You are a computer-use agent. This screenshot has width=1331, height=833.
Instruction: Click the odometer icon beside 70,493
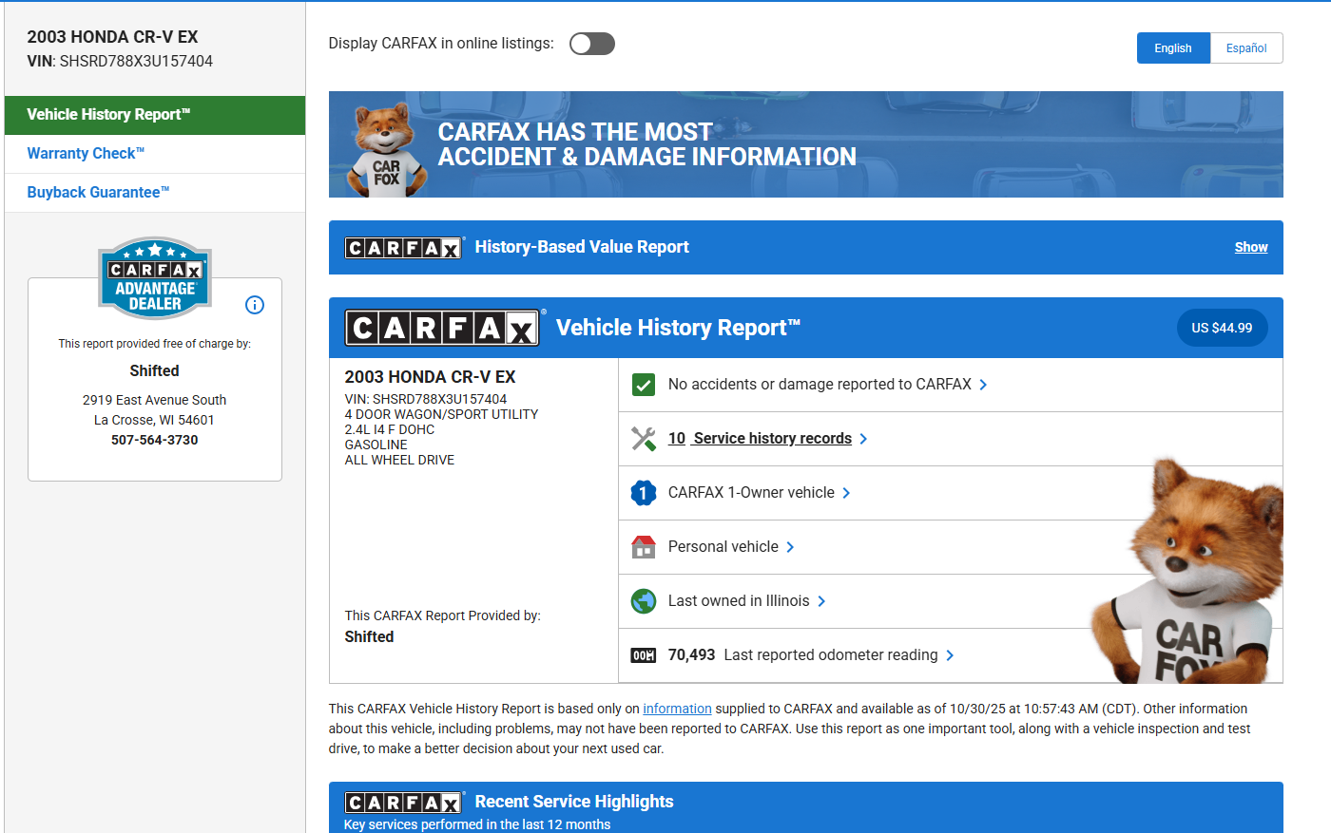[644, 655]
